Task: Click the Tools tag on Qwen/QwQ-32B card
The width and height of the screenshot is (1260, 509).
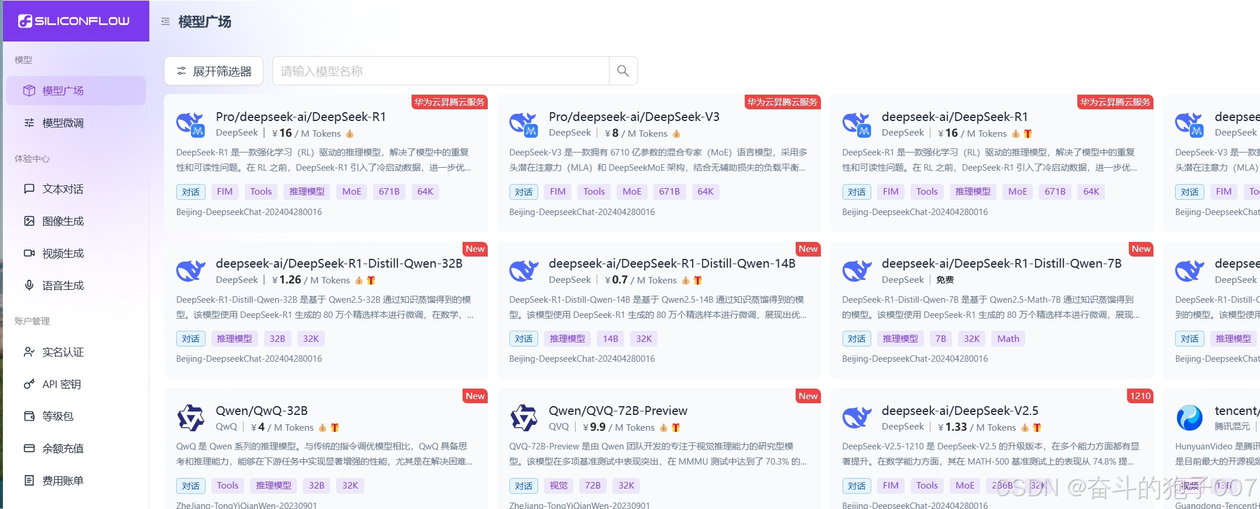Action: click(x=228, y=486)
